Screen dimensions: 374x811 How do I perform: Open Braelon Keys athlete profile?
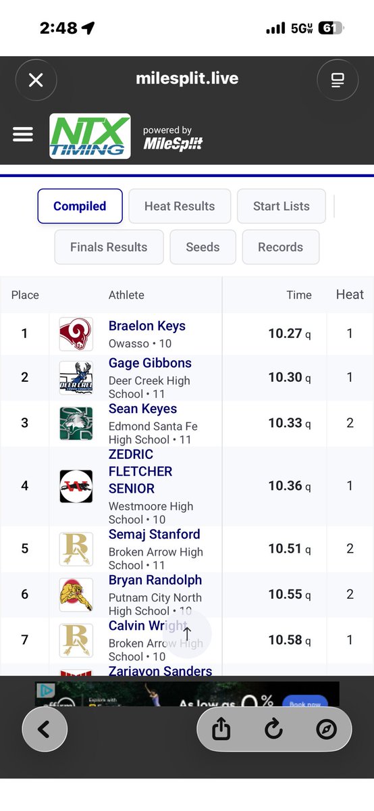point(147,326)
